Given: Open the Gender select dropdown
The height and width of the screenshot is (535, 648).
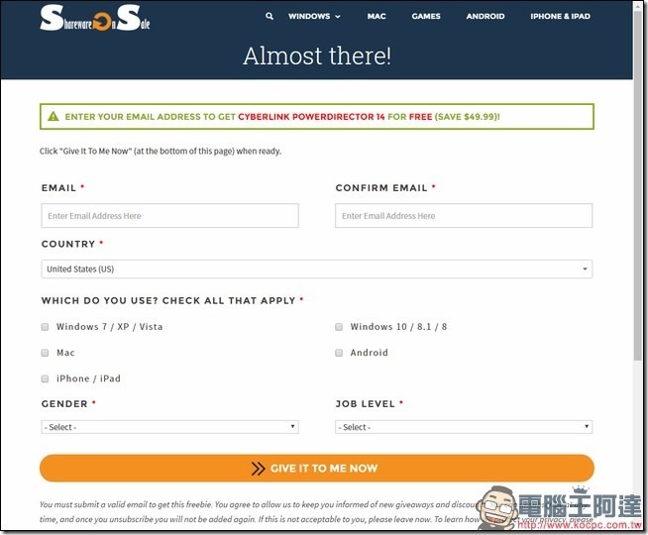Looking at the screenshot, I should point(169,427).
